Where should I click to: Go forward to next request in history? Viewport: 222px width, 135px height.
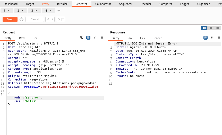coord(59,19)
